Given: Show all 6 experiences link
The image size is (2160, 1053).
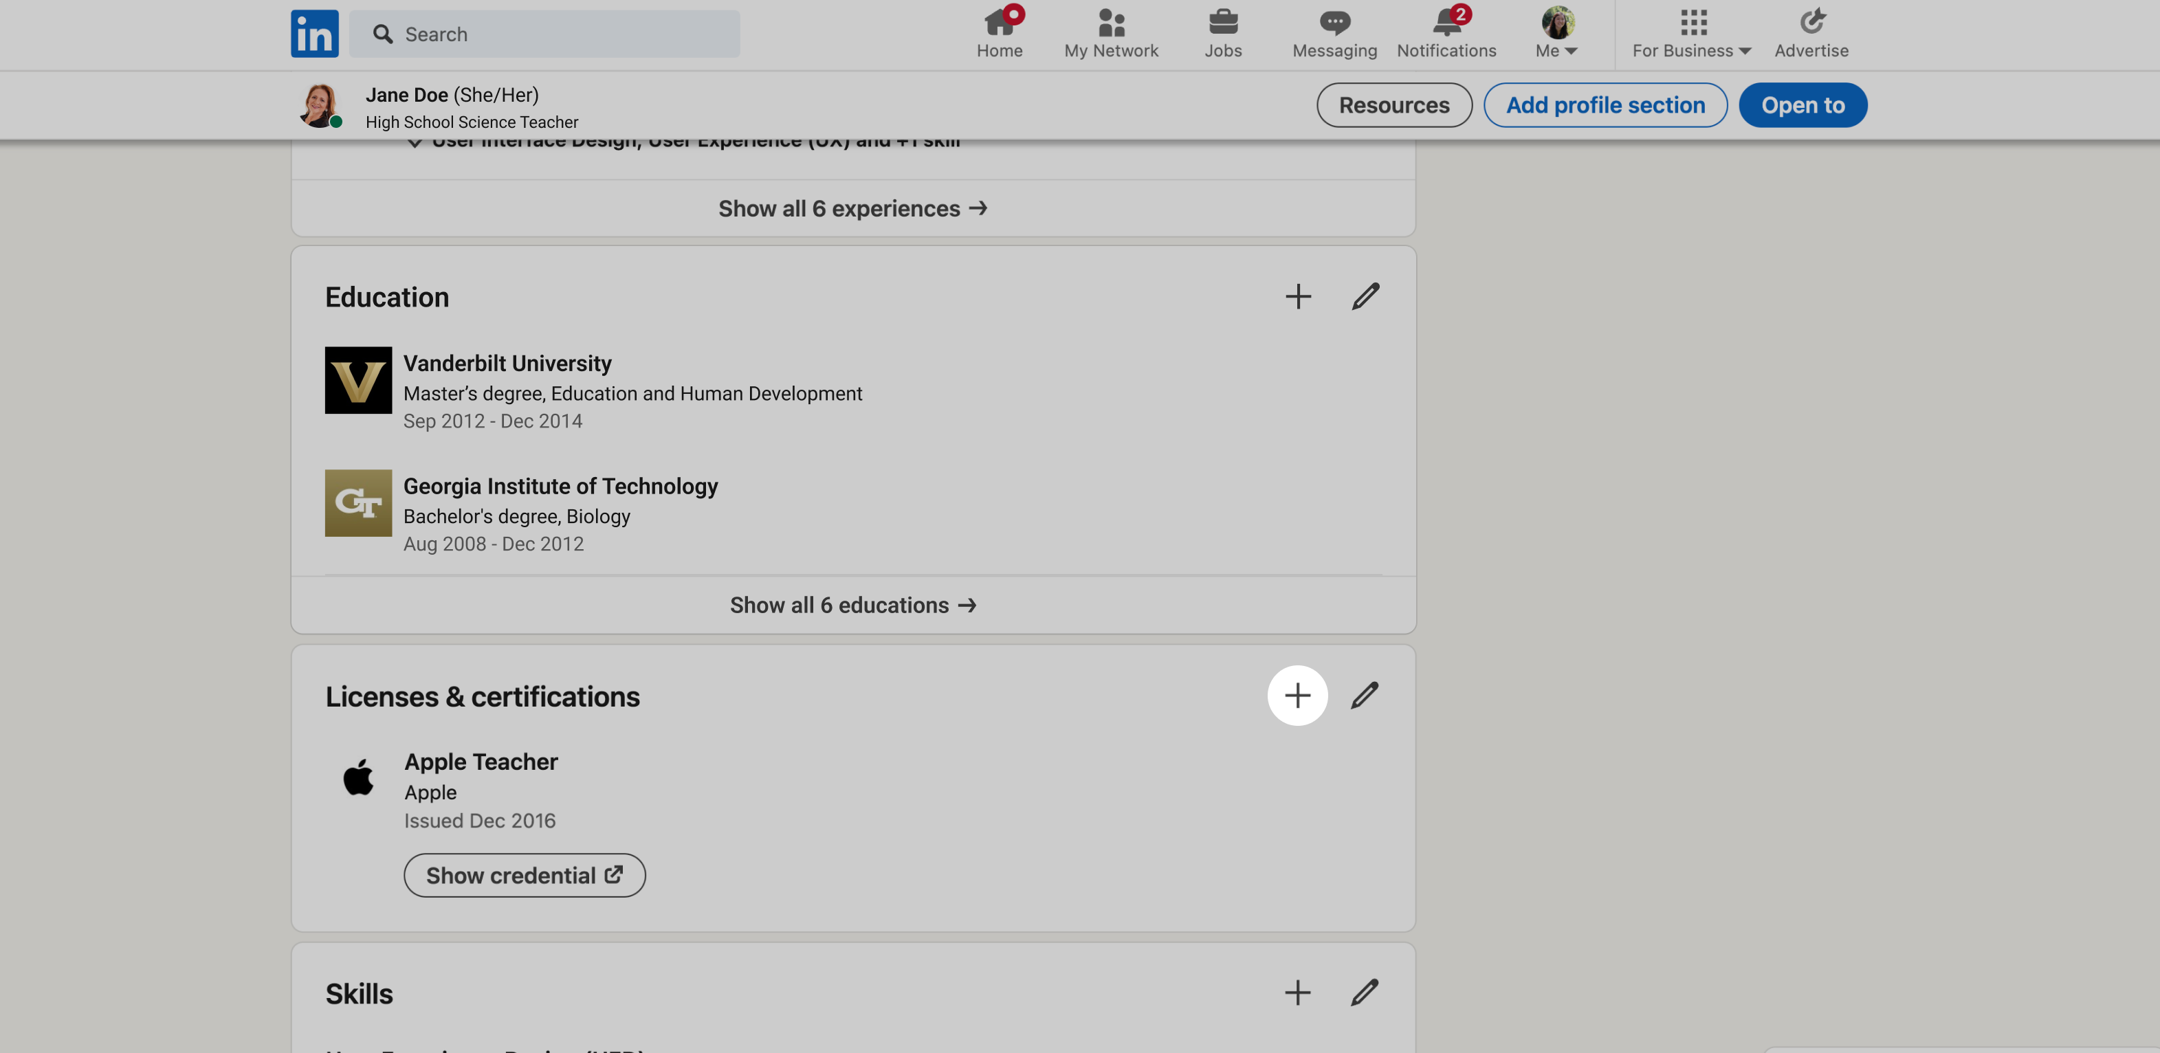Looking at the screenshot, I should [x=852, y=209].
